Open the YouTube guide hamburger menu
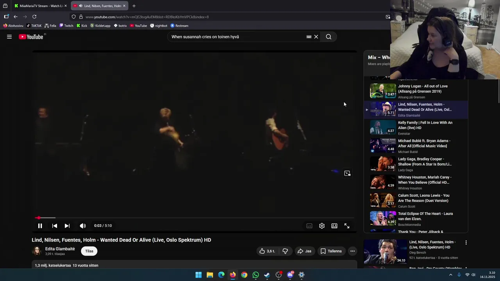This screenshot has width=500, height=281. 9,37
